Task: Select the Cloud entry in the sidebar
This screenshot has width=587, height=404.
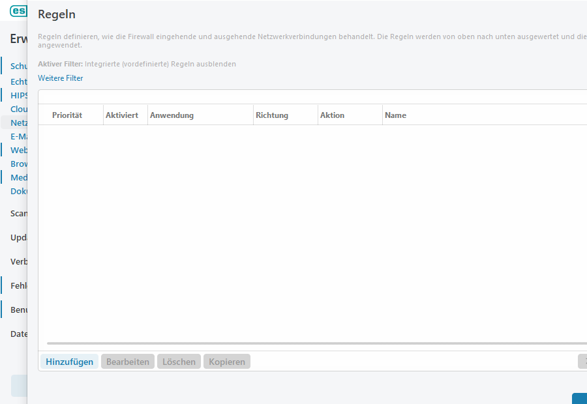Action: pyautogui.click(x=18, y=109)
